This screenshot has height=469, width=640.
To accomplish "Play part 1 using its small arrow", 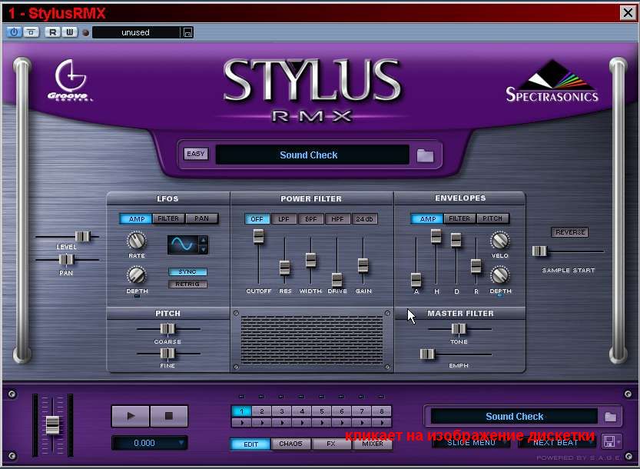I will coord(241,422).
